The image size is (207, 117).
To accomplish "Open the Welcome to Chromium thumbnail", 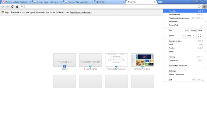I will [x=116, y=60].
